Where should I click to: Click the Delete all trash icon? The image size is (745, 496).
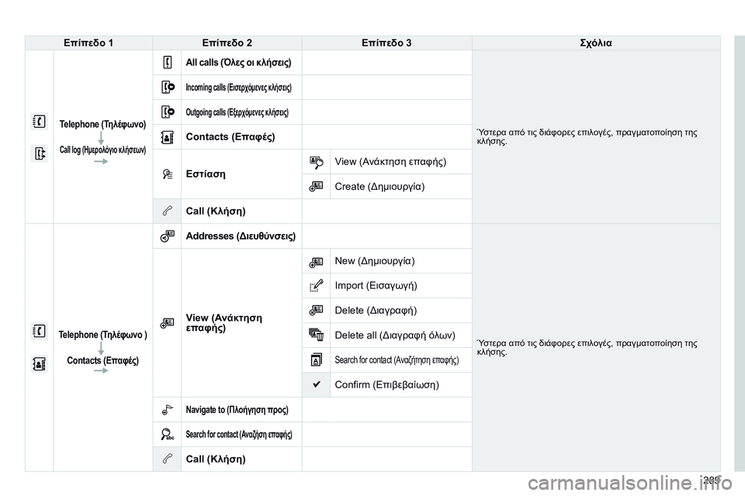(x=316, y=335)
